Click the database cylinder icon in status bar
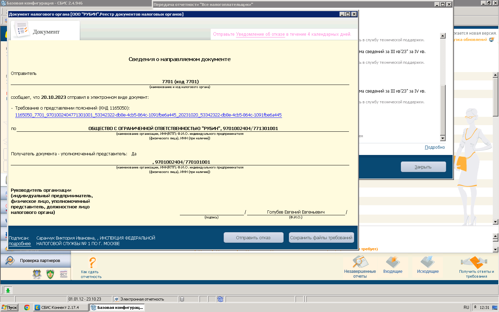Image resolution: width=499 pixels, height=312 pixels. click(x=182, y=299)
